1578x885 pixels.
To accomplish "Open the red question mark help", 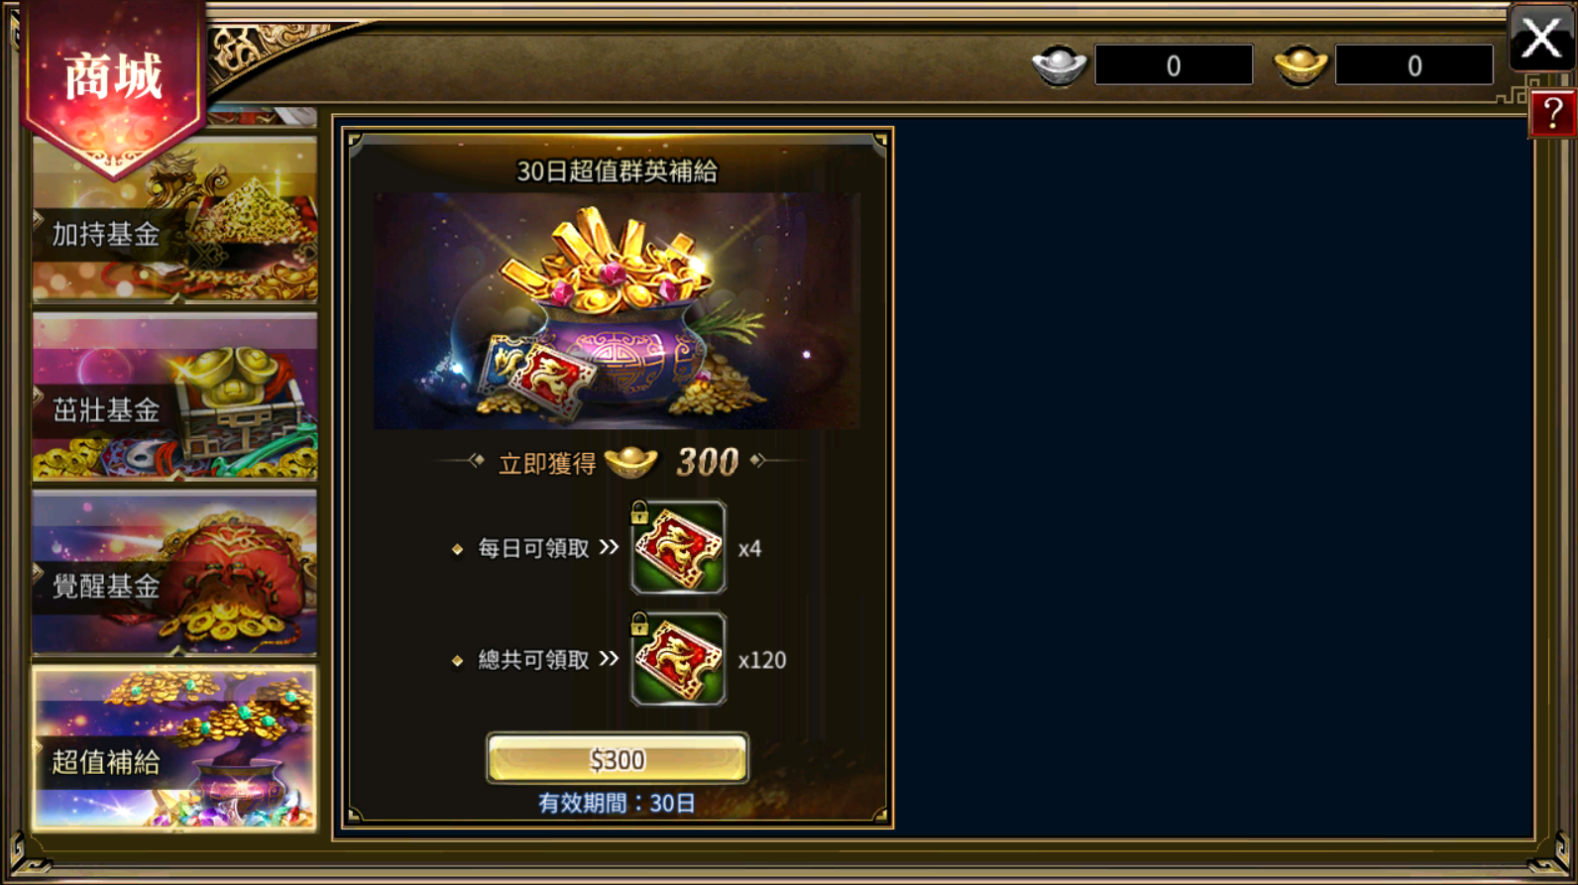I will (x=1552, y=113).
